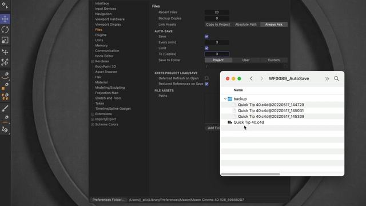Select the brush tool icon
Screen dimensions: 366x206
pos(5,108)
